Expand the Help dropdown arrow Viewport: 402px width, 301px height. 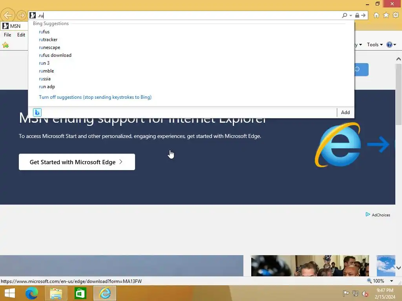point(395,45)
